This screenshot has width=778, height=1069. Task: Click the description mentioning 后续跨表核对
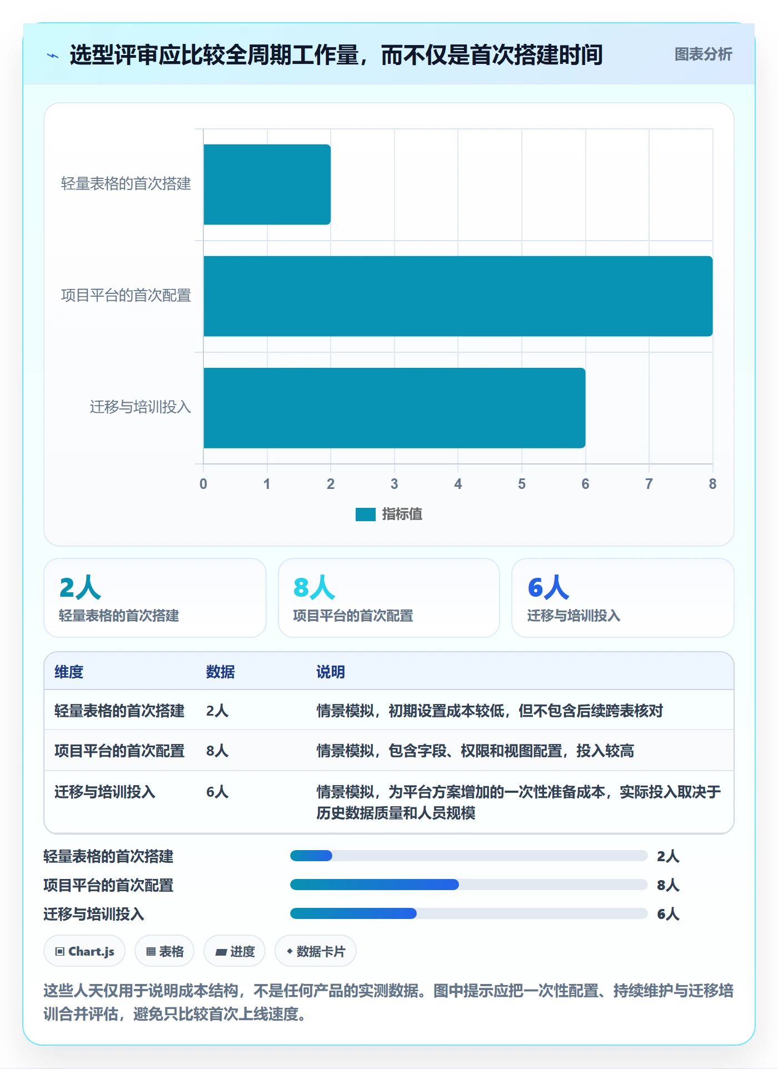pos(490,711)
